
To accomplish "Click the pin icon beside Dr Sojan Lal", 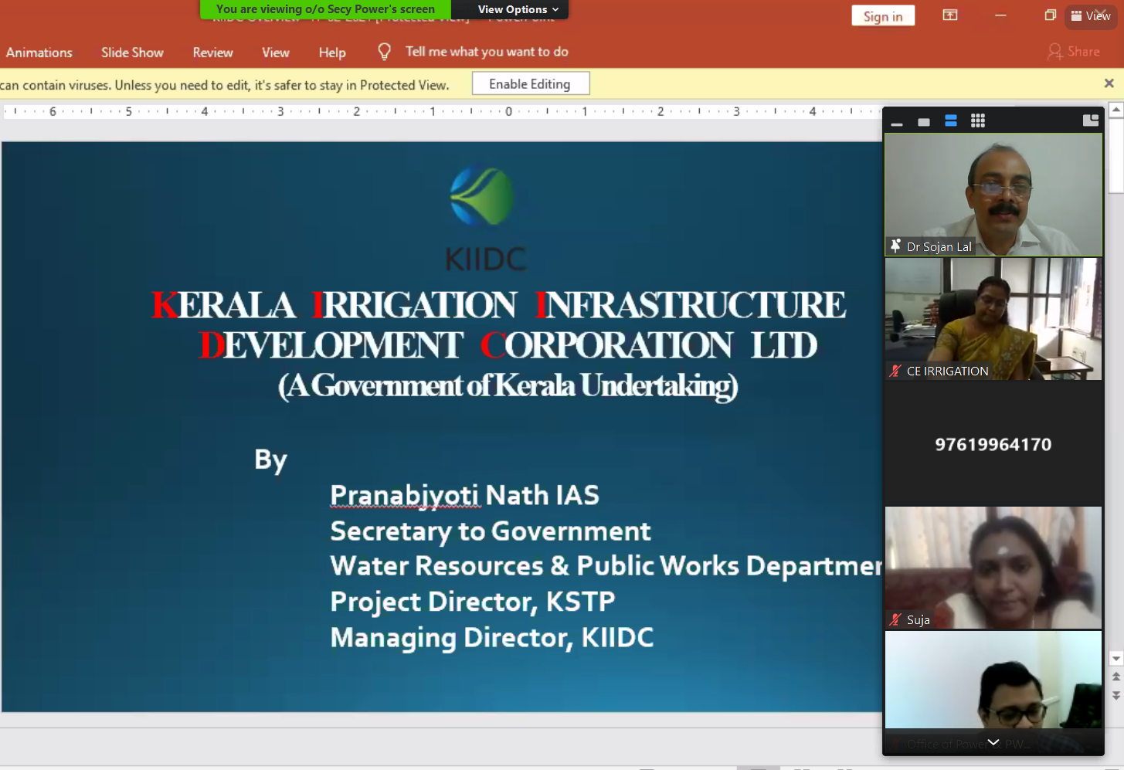I will (x=895, y=246).
